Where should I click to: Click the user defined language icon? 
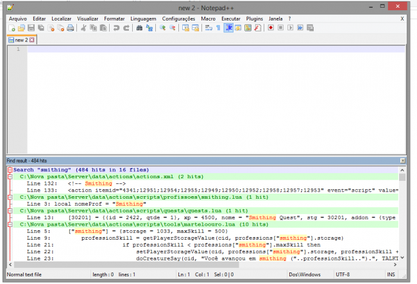click(x=238, y=28)
